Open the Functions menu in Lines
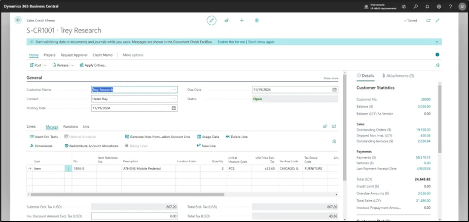The width and height of the screenshot is (469, 222). point(70,127)
